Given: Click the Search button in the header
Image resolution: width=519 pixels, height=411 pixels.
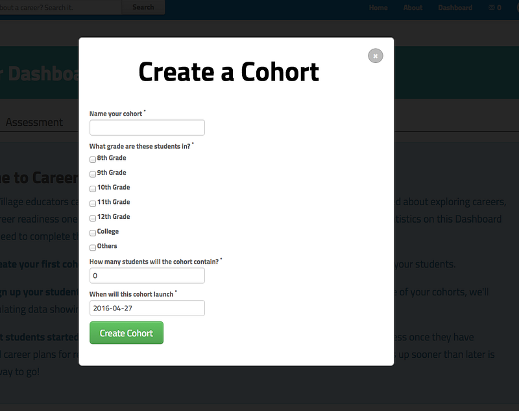Looking at the screenshot, I should (143, 7).
